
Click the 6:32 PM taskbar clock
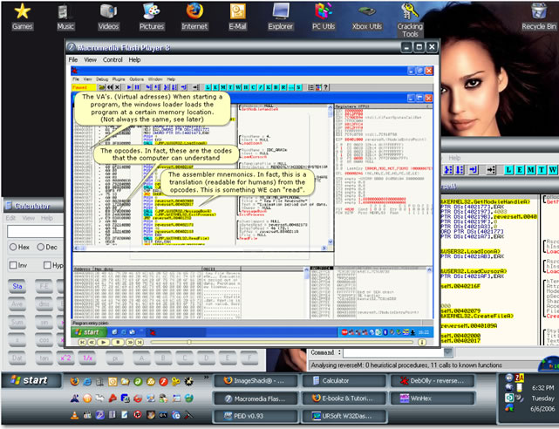pyautogui.click(x=543, y=388)
